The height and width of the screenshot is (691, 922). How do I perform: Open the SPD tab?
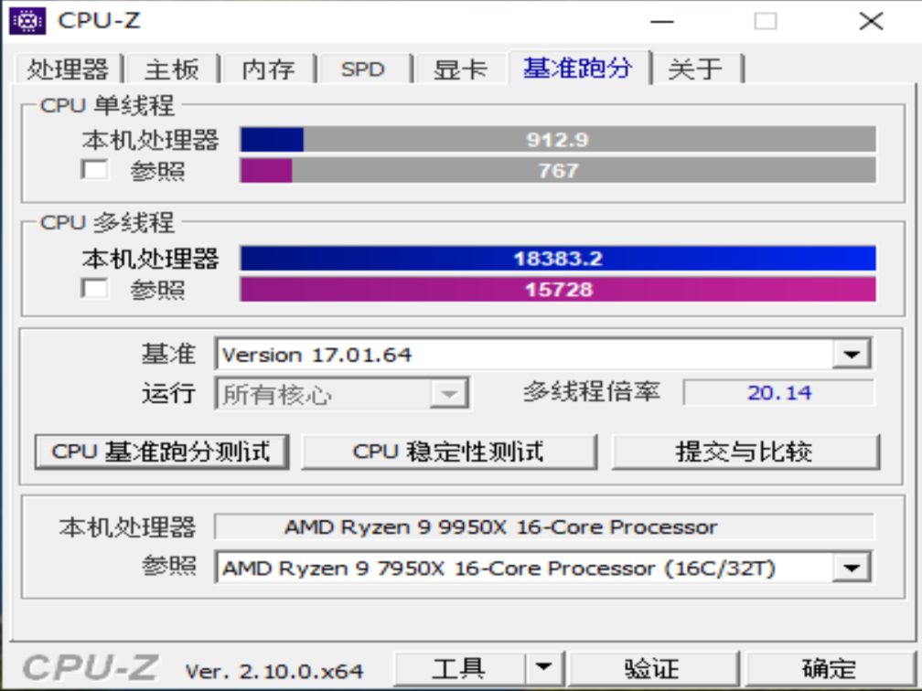(363, 68)
